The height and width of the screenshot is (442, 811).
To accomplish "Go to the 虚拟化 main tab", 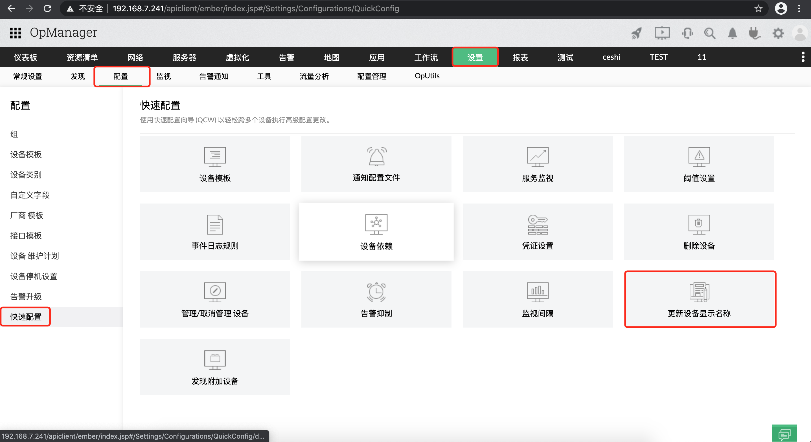I will click(x=237, y=57).
